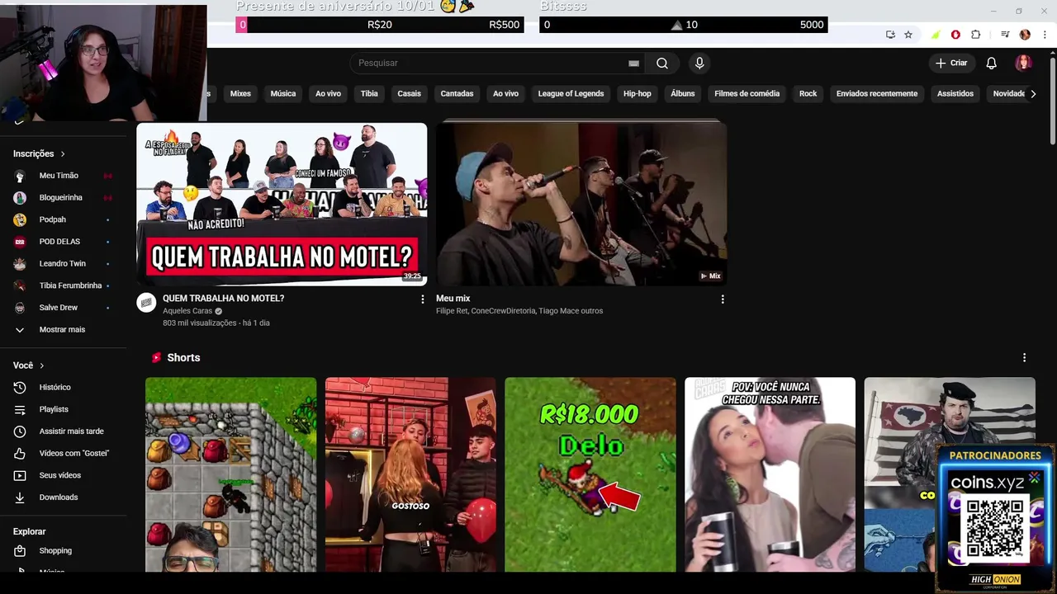Open the Meu Timão channel avatar

pyautogui.click(x=20, y=176)
